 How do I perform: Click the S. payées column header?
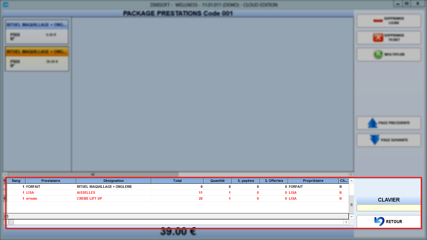point(246,181)
